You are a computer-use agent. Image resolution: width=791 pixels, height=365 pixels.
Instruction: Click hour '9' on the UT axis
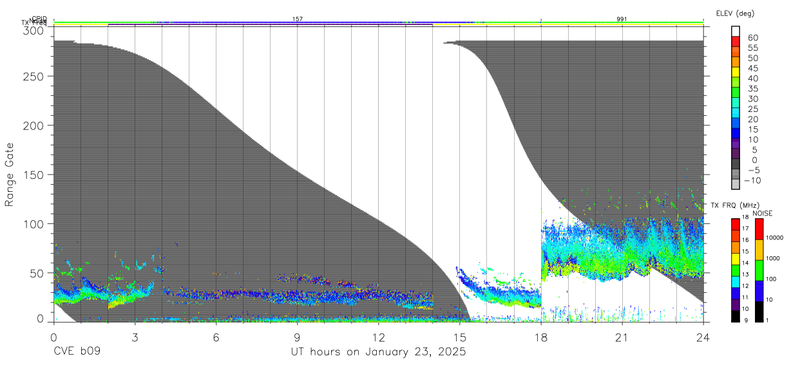[x=297, y=337]
